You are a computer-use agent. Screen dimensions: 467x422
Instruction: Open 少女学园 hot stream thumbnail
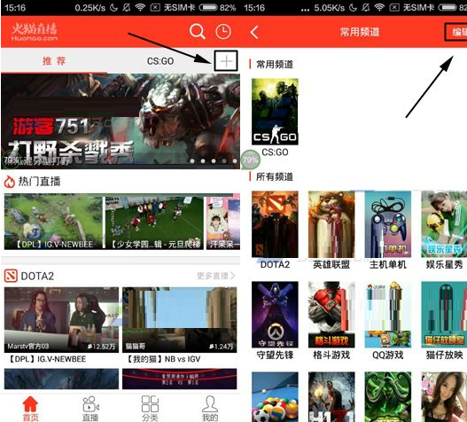(x=154, y=223)
